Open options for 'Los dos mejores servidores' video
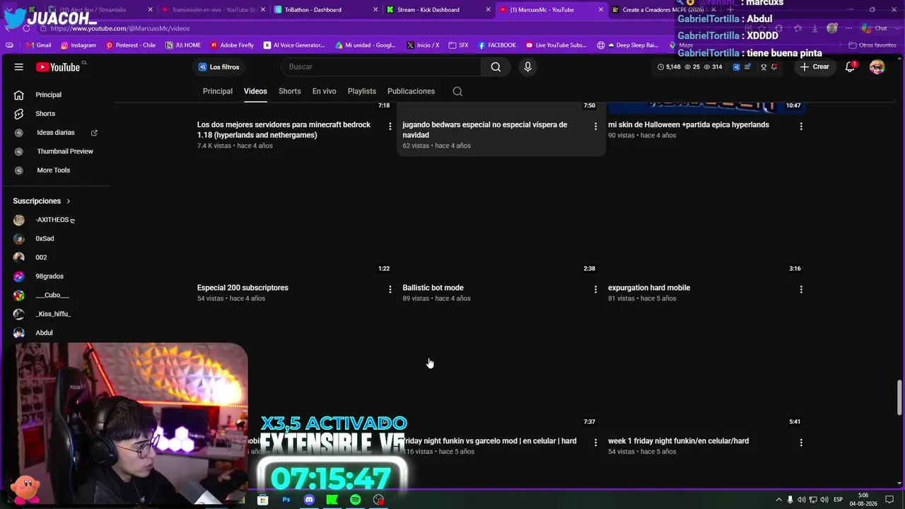Image resolution: width=905 pixels, height=509 pixels. click(390, 126)
